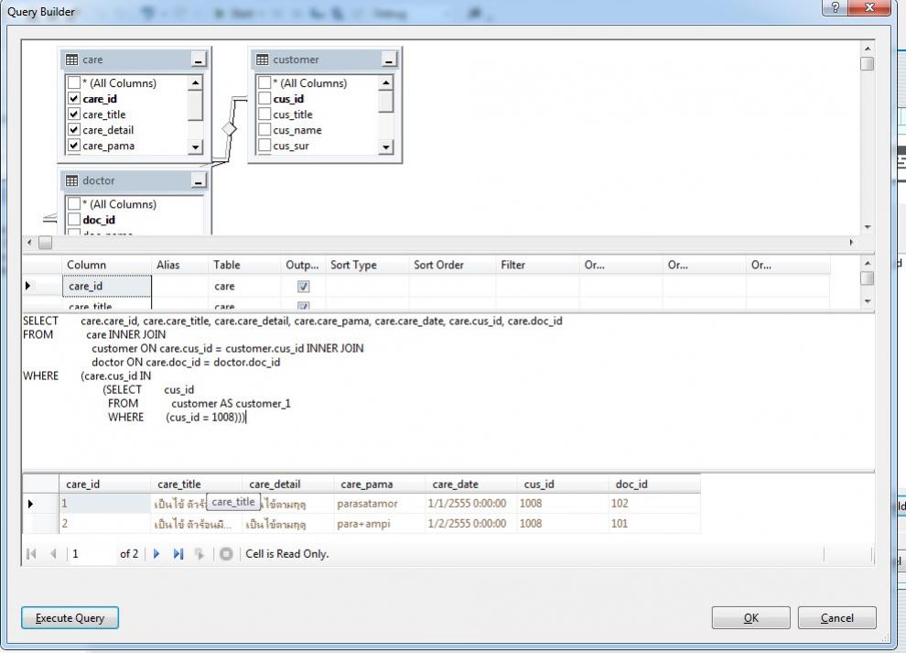Click the doctor table grid icon
Viewport: 906px width, 653px height.
click(x=71, y=181)
